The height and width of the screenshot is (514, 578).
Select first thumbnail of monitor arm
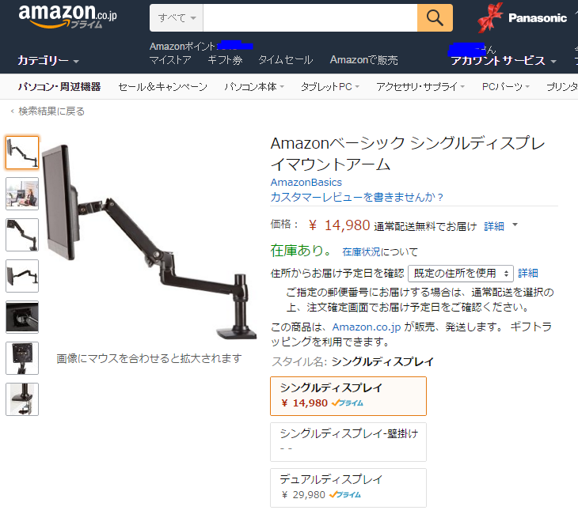click(x=22, y=153)
